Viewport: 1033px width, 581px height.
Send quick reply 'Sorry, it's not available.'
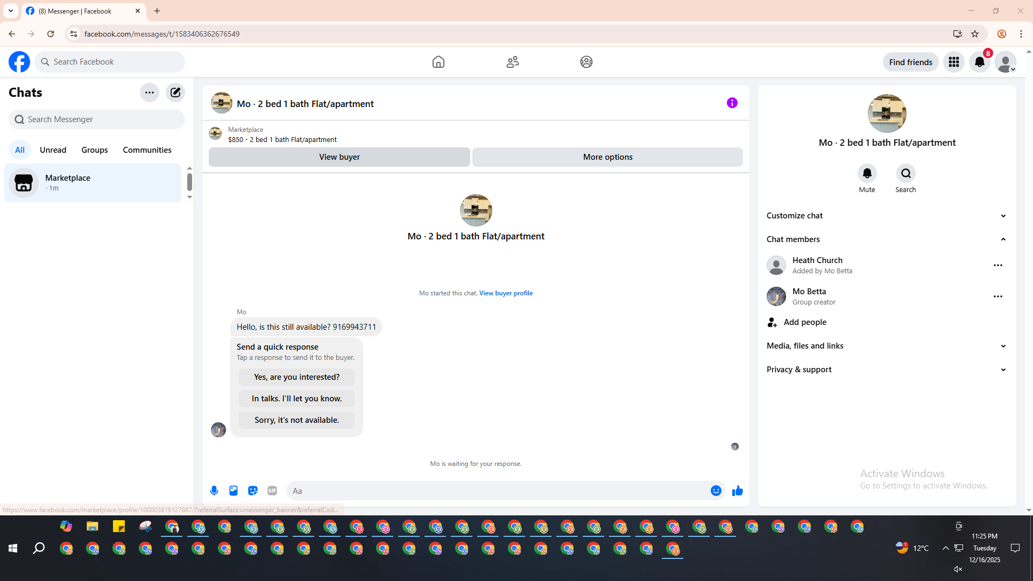click(296, 420)
